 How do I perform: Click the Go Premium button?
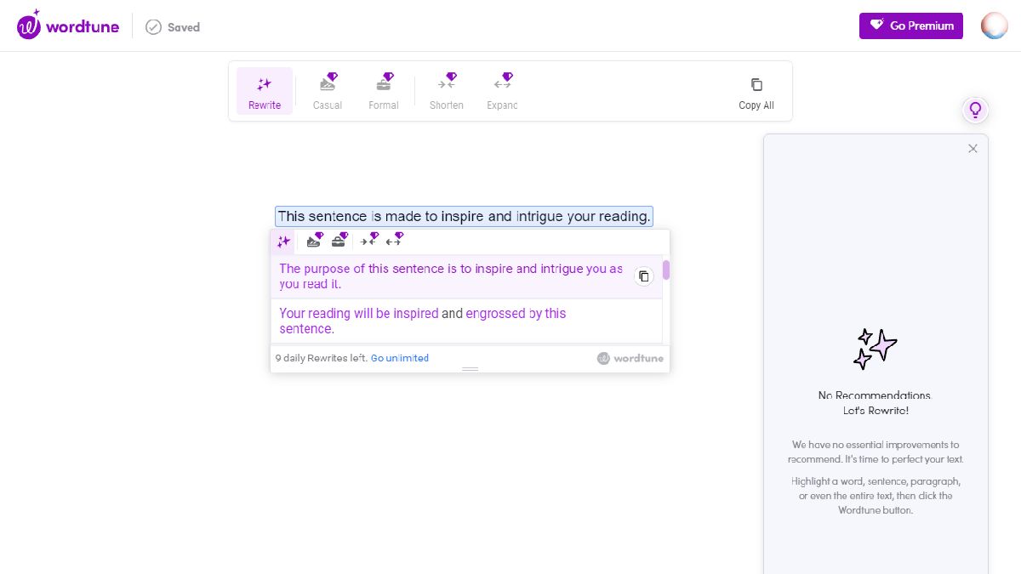coord(910,26)
